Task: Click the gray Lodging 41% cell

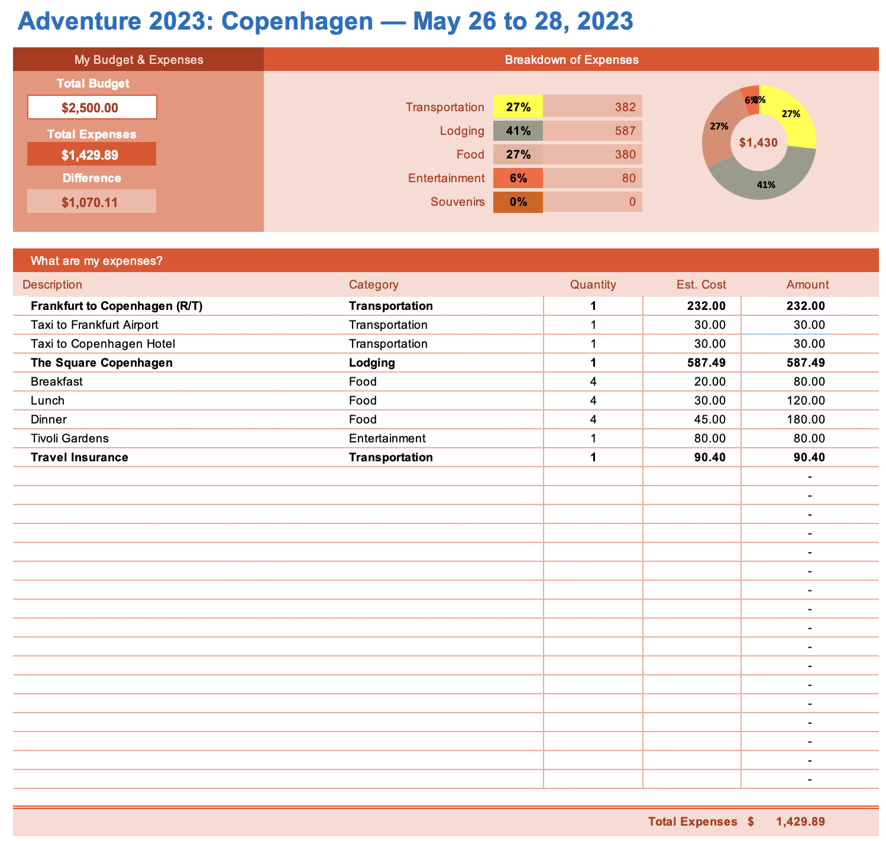Action: [518, 131]
